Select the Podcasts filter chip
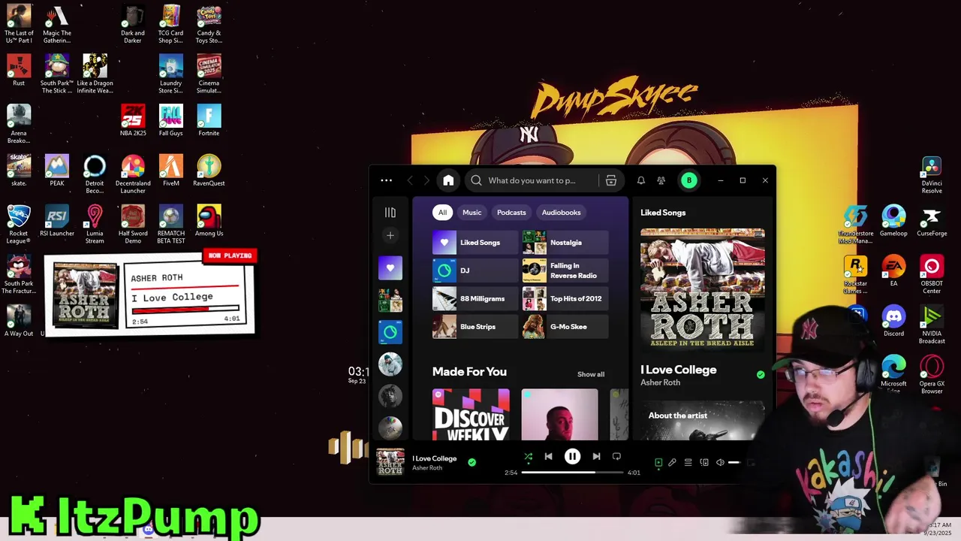 (511, 213)
